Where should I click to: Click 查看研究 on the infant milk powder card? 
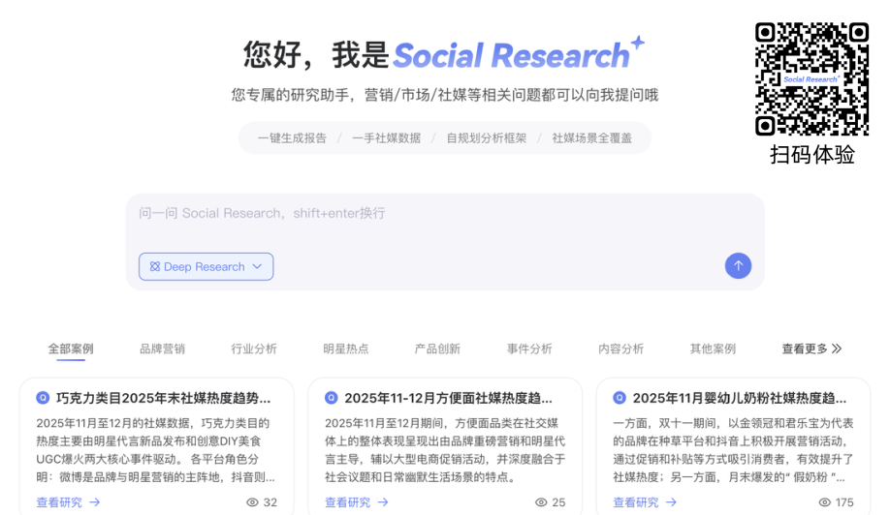pyautogui.click(x=645, y=502)
